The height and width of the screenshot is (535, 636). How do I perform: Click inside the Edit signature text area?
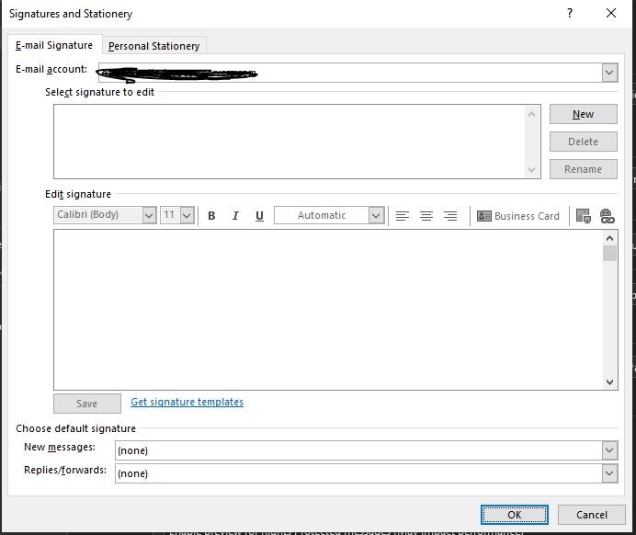point(328,310)
